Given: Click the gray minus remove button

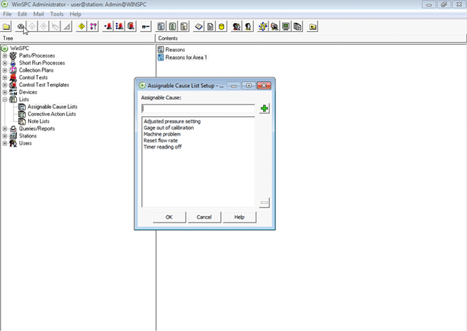Looking at the screenshot, I should pyautogui.click(x=264, y=202).
